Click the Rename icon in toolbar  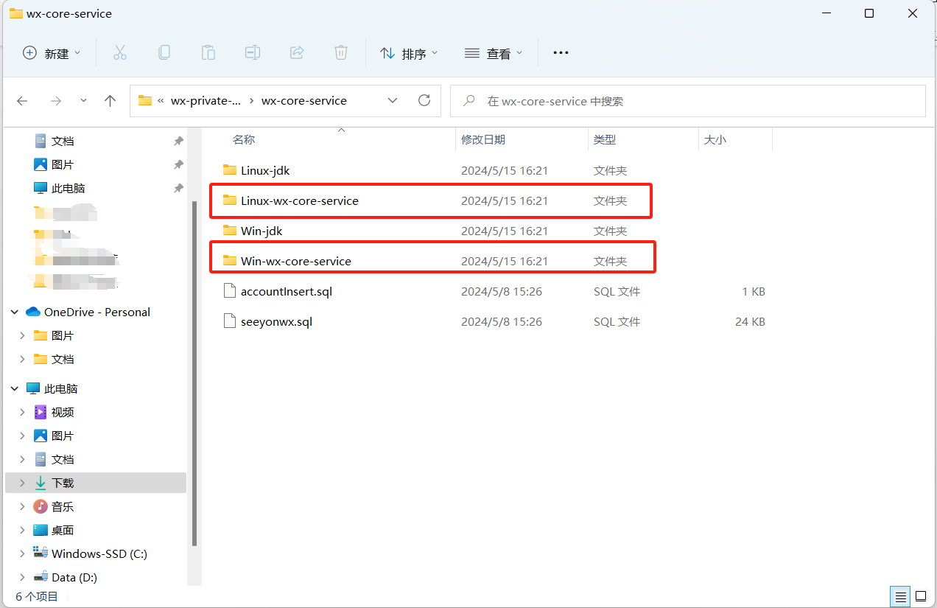click(x=253, y=52)
